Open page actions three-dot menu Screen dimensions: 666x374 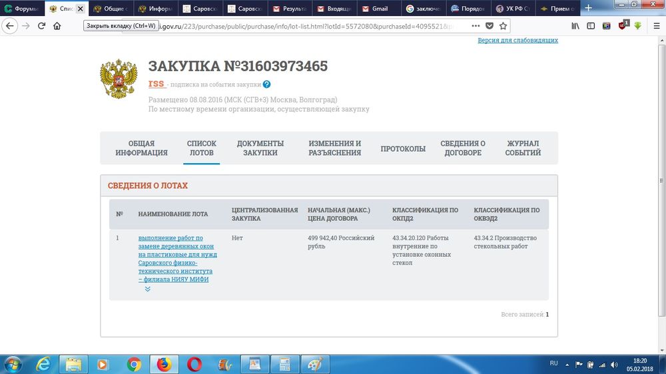[x=475, y=26]
